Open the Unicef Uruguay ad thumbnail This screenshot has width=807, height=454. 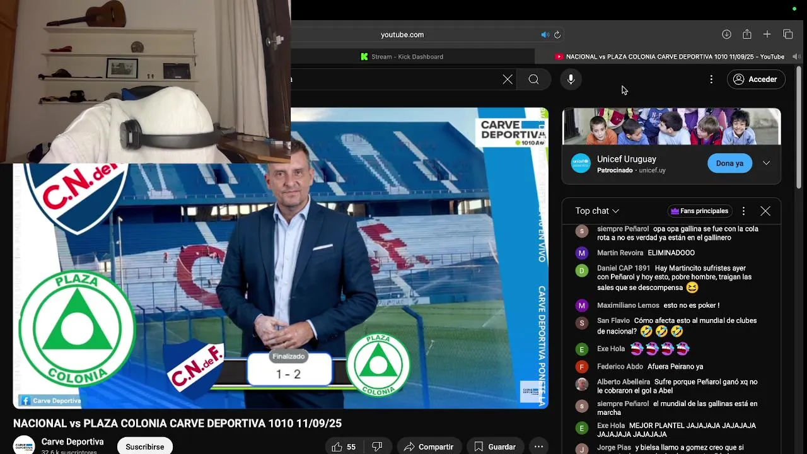point(671,126)
